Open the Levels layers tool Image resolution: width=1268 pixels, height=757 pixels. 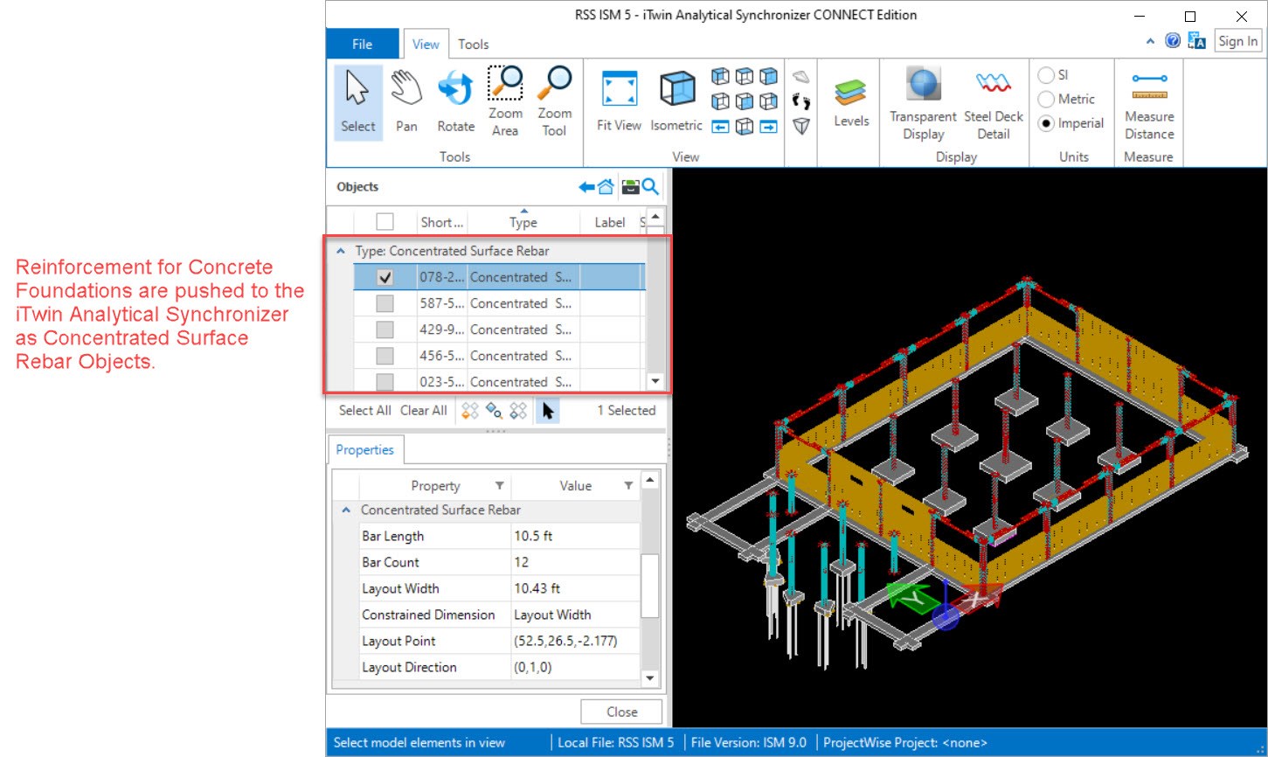tap(851, 102)
